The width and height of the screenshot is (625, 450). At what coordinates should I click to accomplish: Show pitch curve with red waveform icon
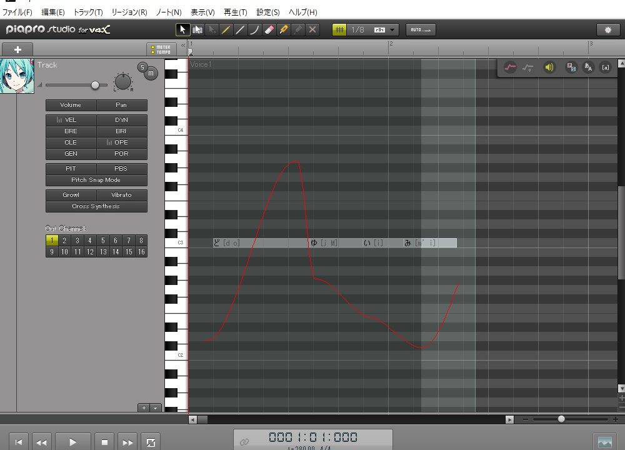(510, 67)
